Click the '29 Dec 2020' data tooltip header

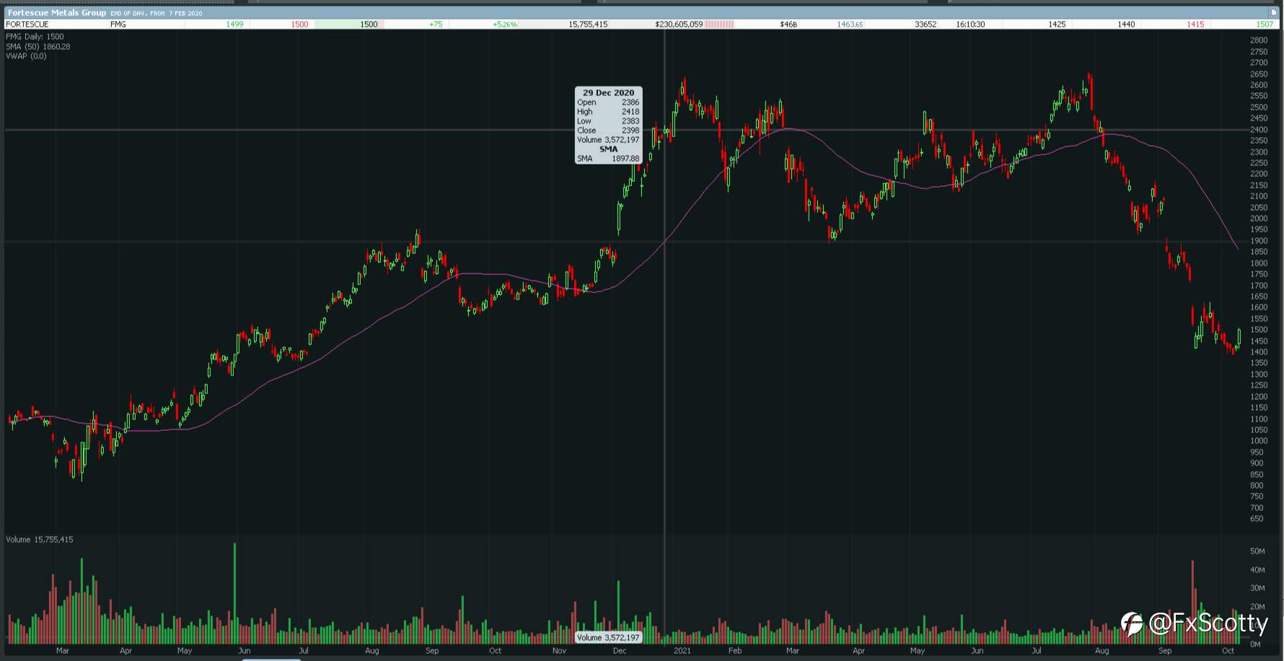click(609, 93)
